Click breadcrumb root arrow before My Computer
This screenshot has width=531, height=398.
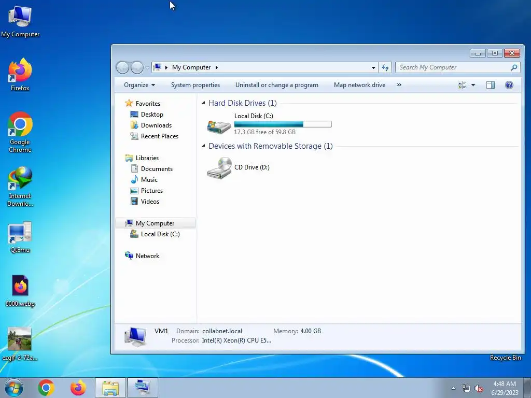point(166,67)
